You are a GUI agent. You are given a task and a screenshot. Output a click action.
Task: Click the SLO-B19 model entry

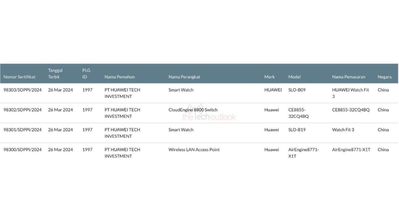tap(297, 129)
